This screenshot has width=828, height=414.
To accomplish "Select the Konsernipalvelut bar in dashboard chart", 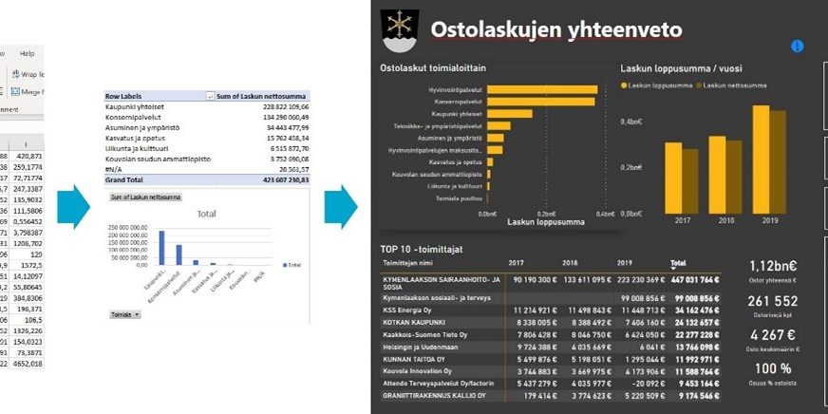I will pos(540,102).
